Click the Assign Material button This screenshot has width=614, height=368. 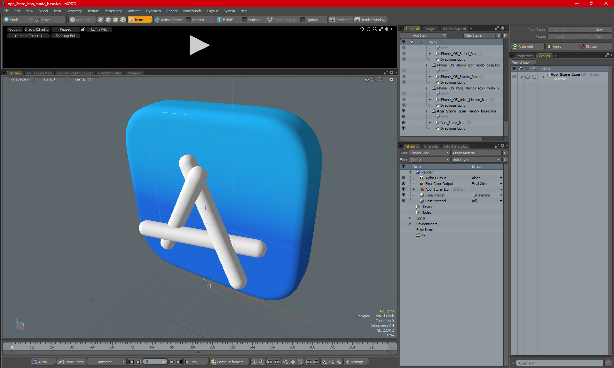pyautogui.click(x=476, y=153)
